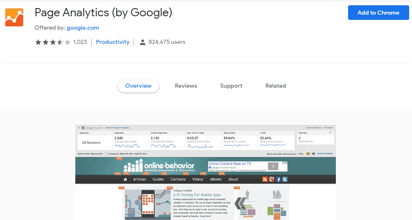Open the Segments dropdown
The height and width of the screenshot is (220, 412).
pos(85,133)
